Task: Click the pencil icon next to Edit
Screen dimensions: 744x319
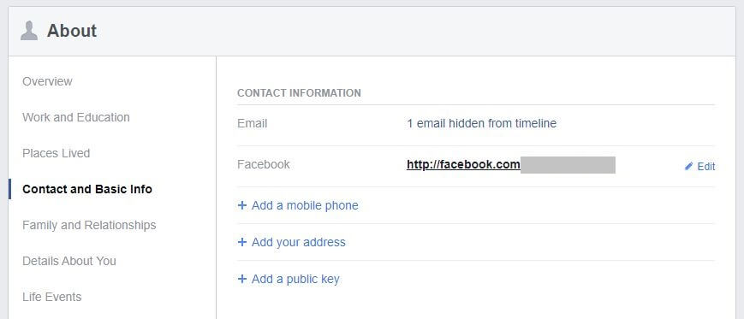Action: [689, 167]
